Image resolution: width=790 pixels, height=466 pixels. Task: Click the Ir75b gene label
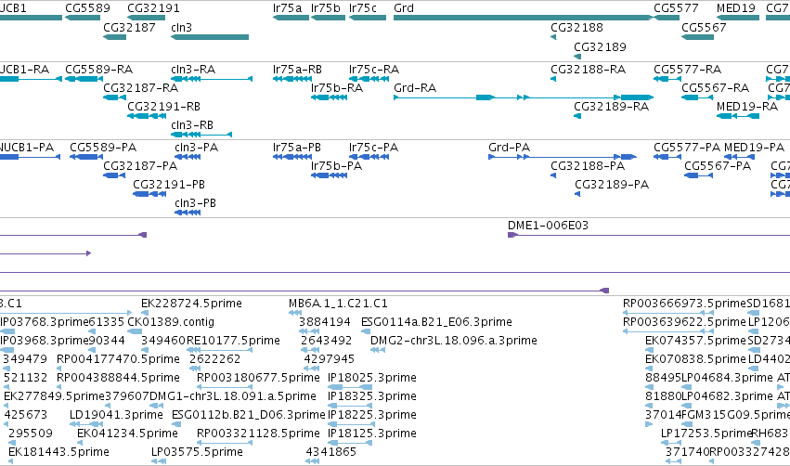[x=326, y=8]
